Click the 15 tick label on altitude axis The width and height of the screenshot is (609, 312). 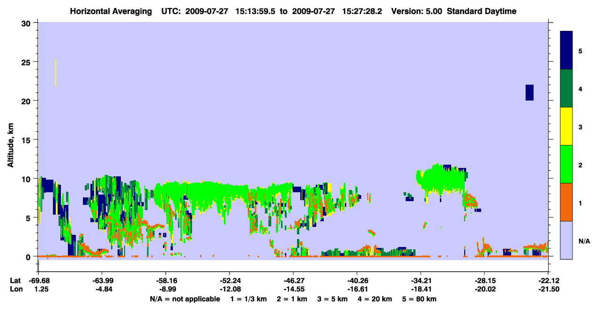coord(27,140)
